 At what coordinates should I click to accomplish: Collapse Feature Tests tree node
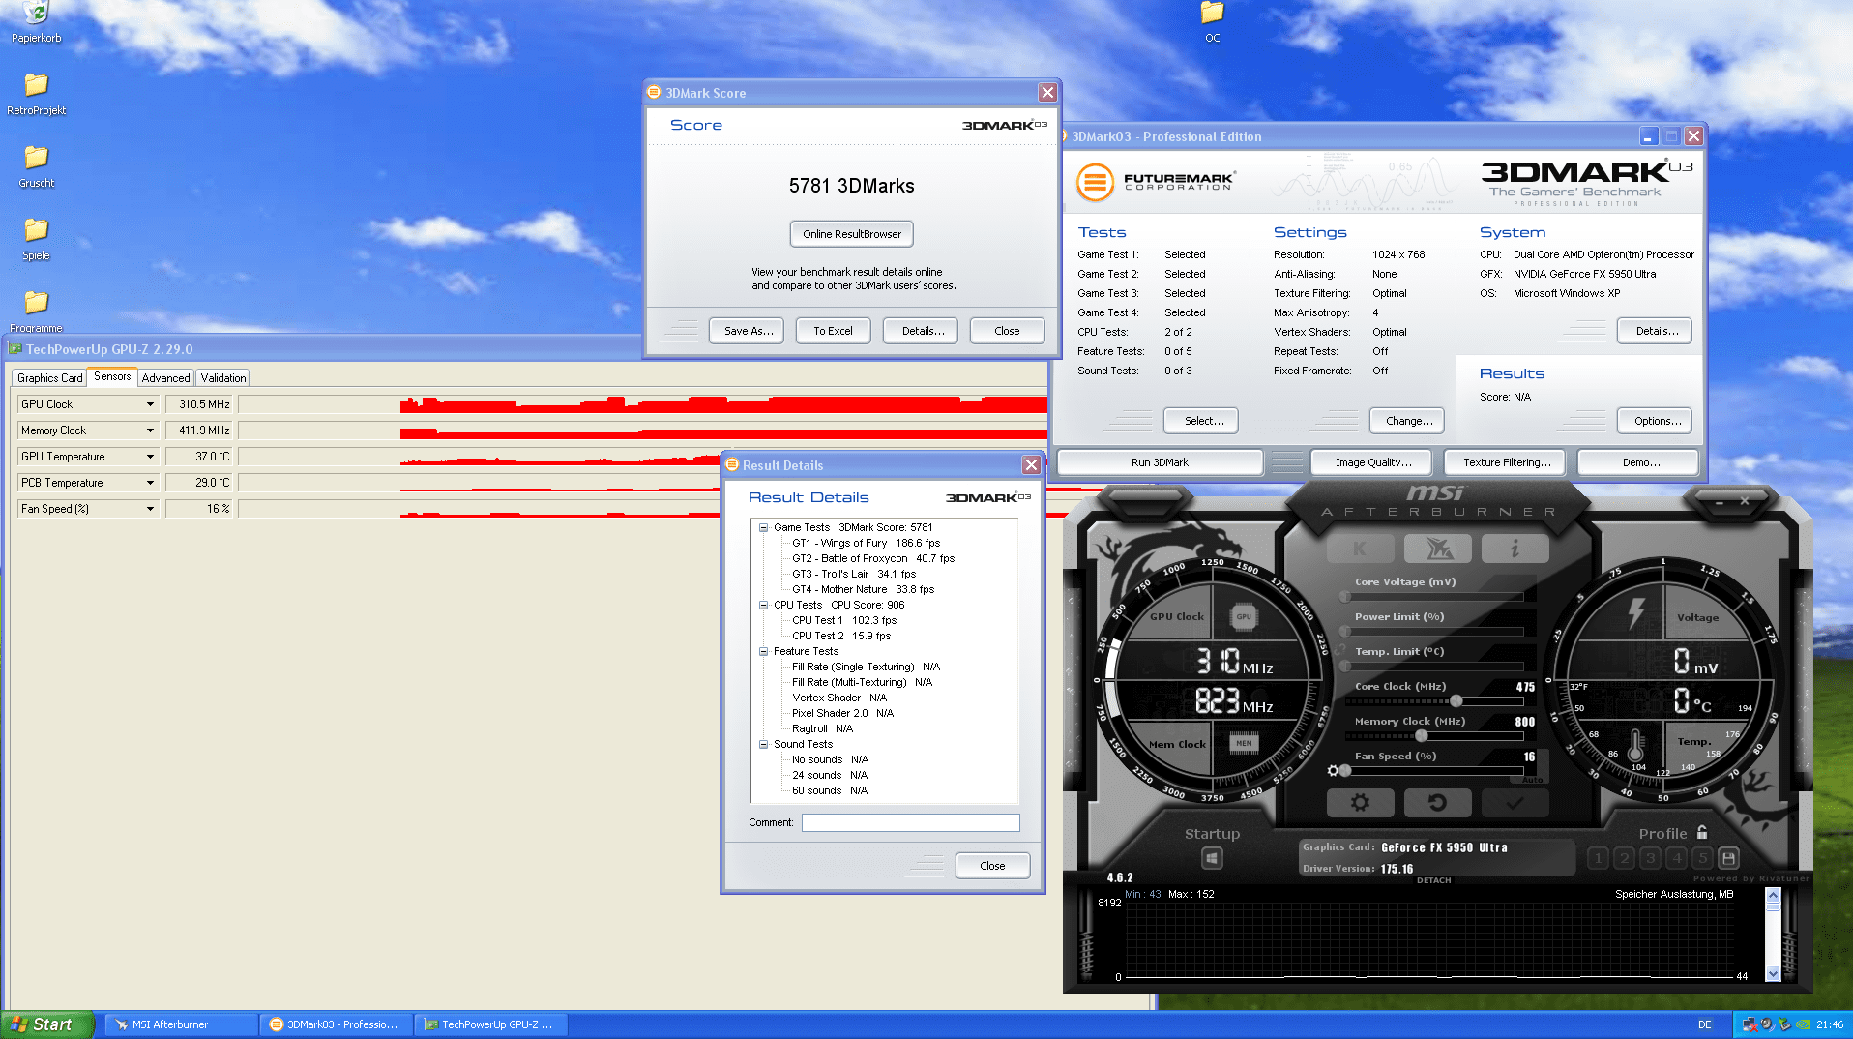click(x=763, y=652)
